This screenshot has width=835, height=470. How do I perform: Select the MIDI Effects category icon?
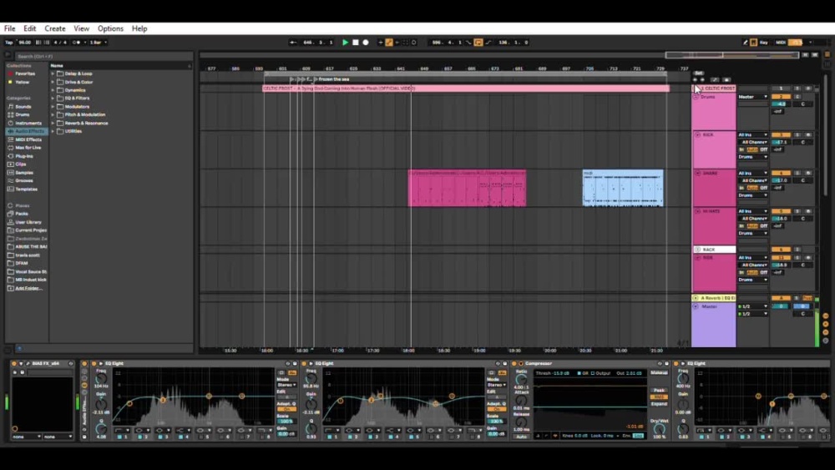[x=11, y=139]
